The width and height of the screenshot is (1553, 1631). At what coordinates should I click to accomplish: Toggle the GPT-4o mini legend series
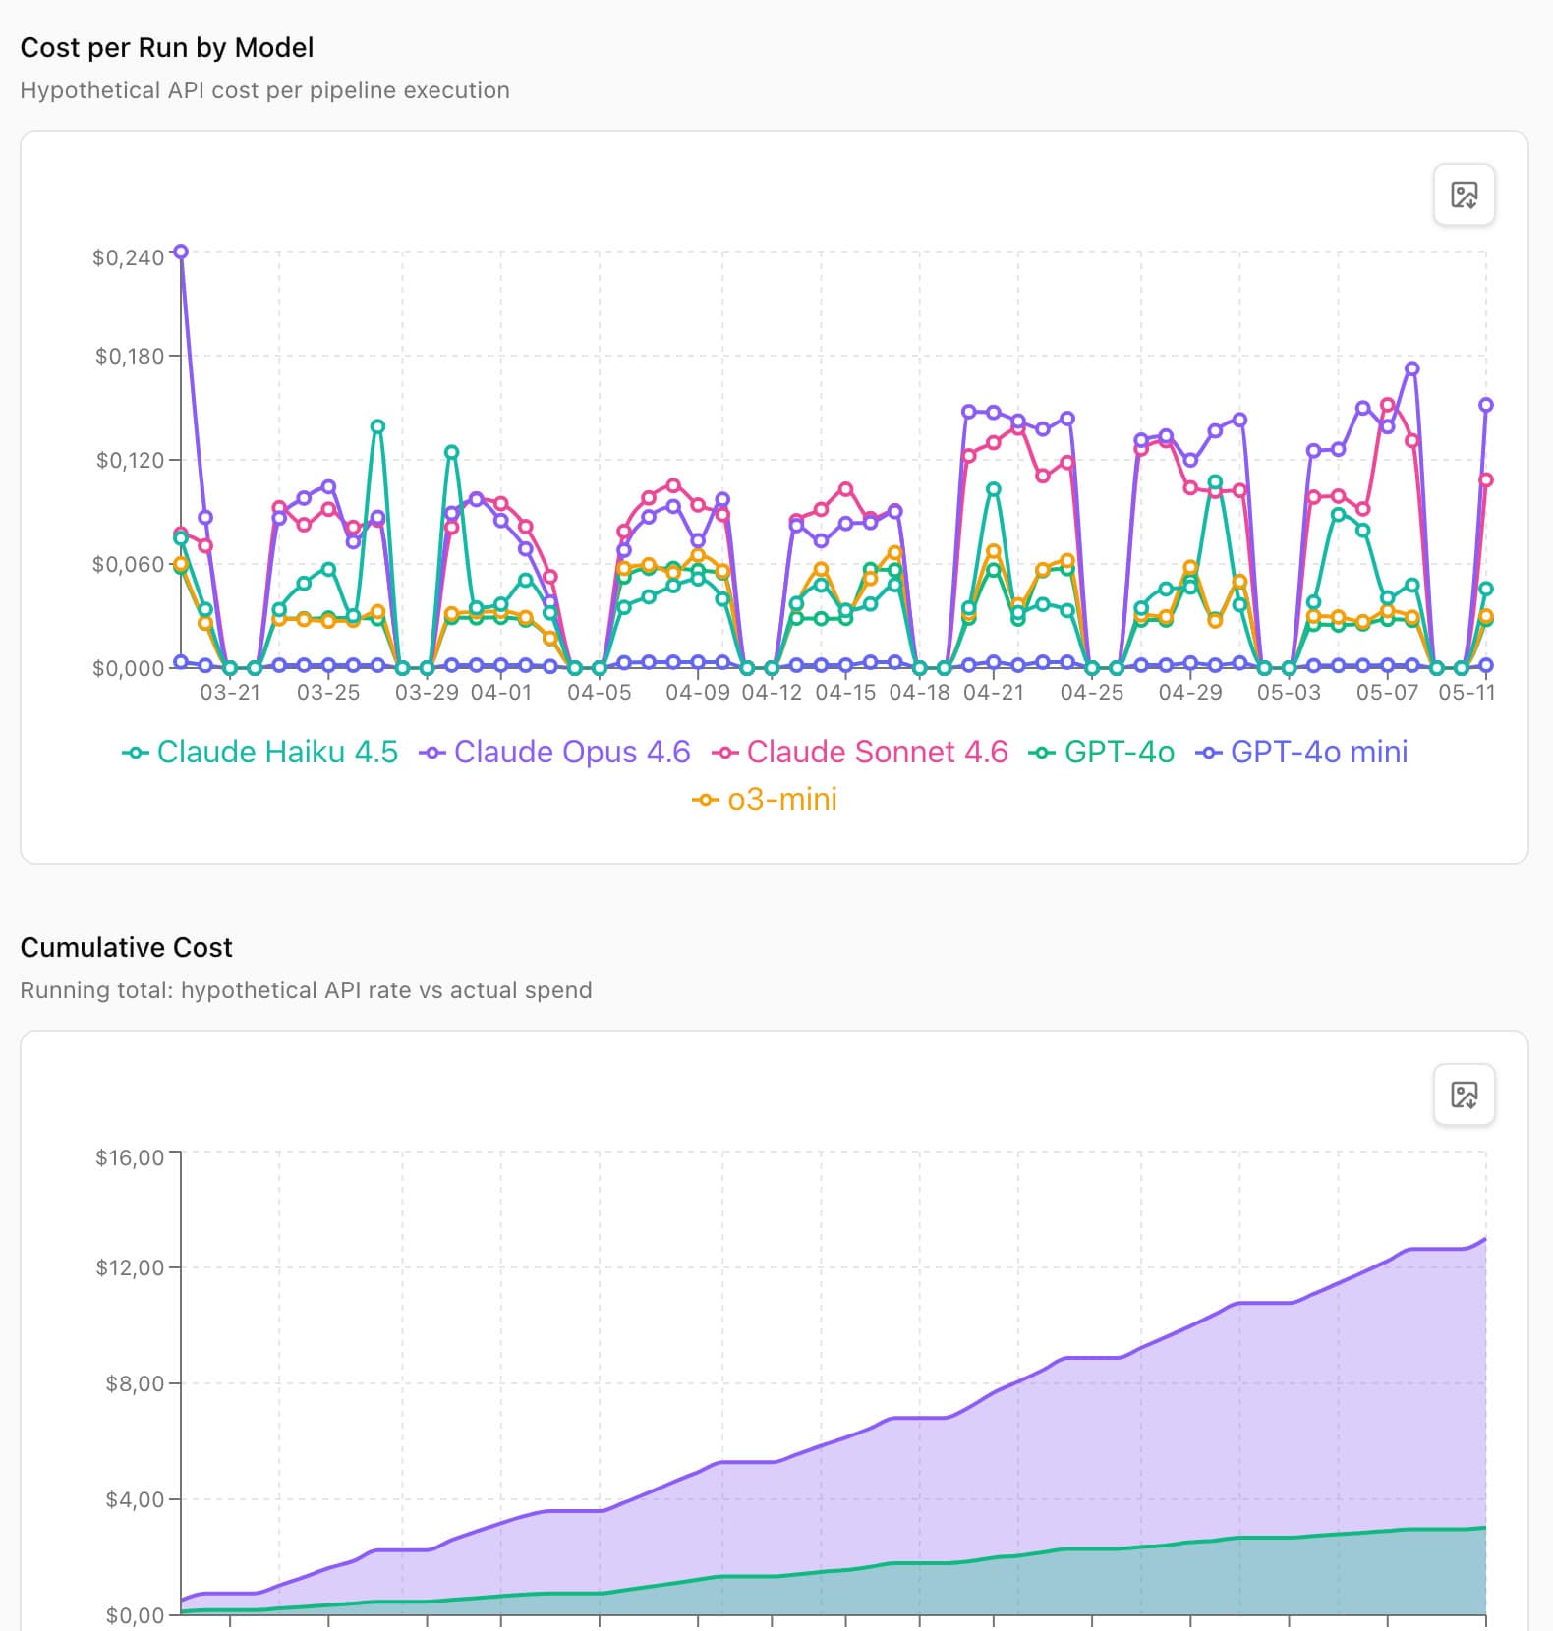(x=1301, y=753)
